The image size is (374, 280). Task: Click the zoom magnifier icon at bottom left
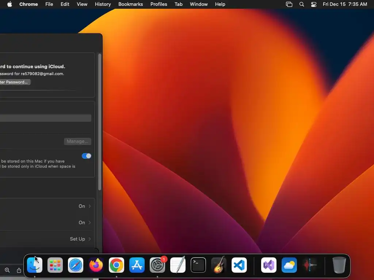(7, 270)
